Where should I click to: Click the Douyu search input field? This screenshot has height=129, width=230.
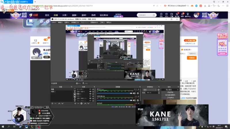[x=145, y=15]
